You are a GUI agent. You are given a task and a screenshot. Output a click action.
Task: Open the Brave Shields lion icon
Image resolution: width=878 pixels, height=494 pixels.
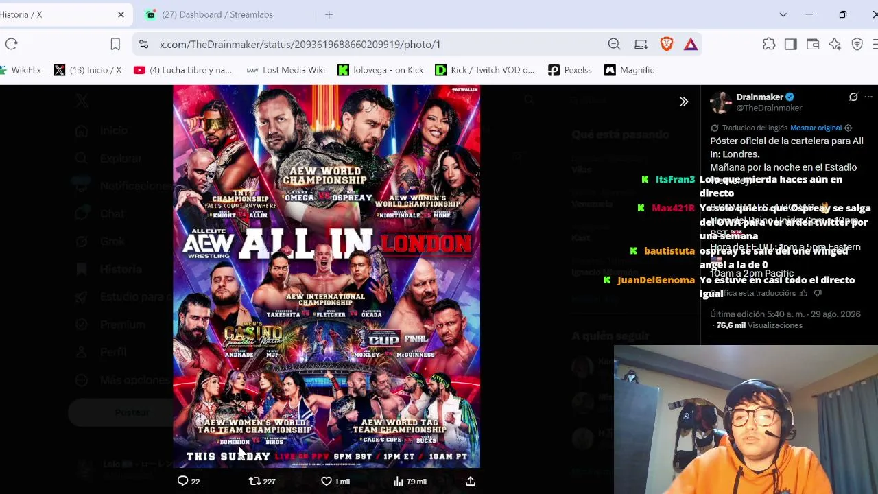(667, 44)
